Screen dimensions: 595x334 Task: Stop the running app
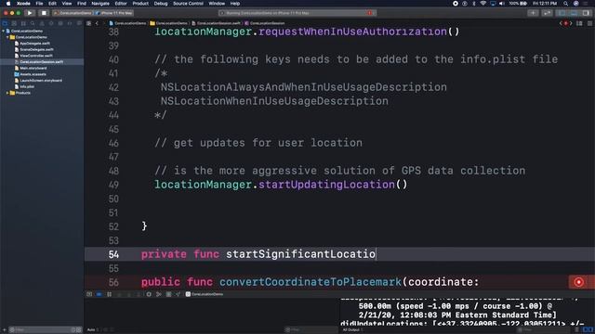pos(44,13)
